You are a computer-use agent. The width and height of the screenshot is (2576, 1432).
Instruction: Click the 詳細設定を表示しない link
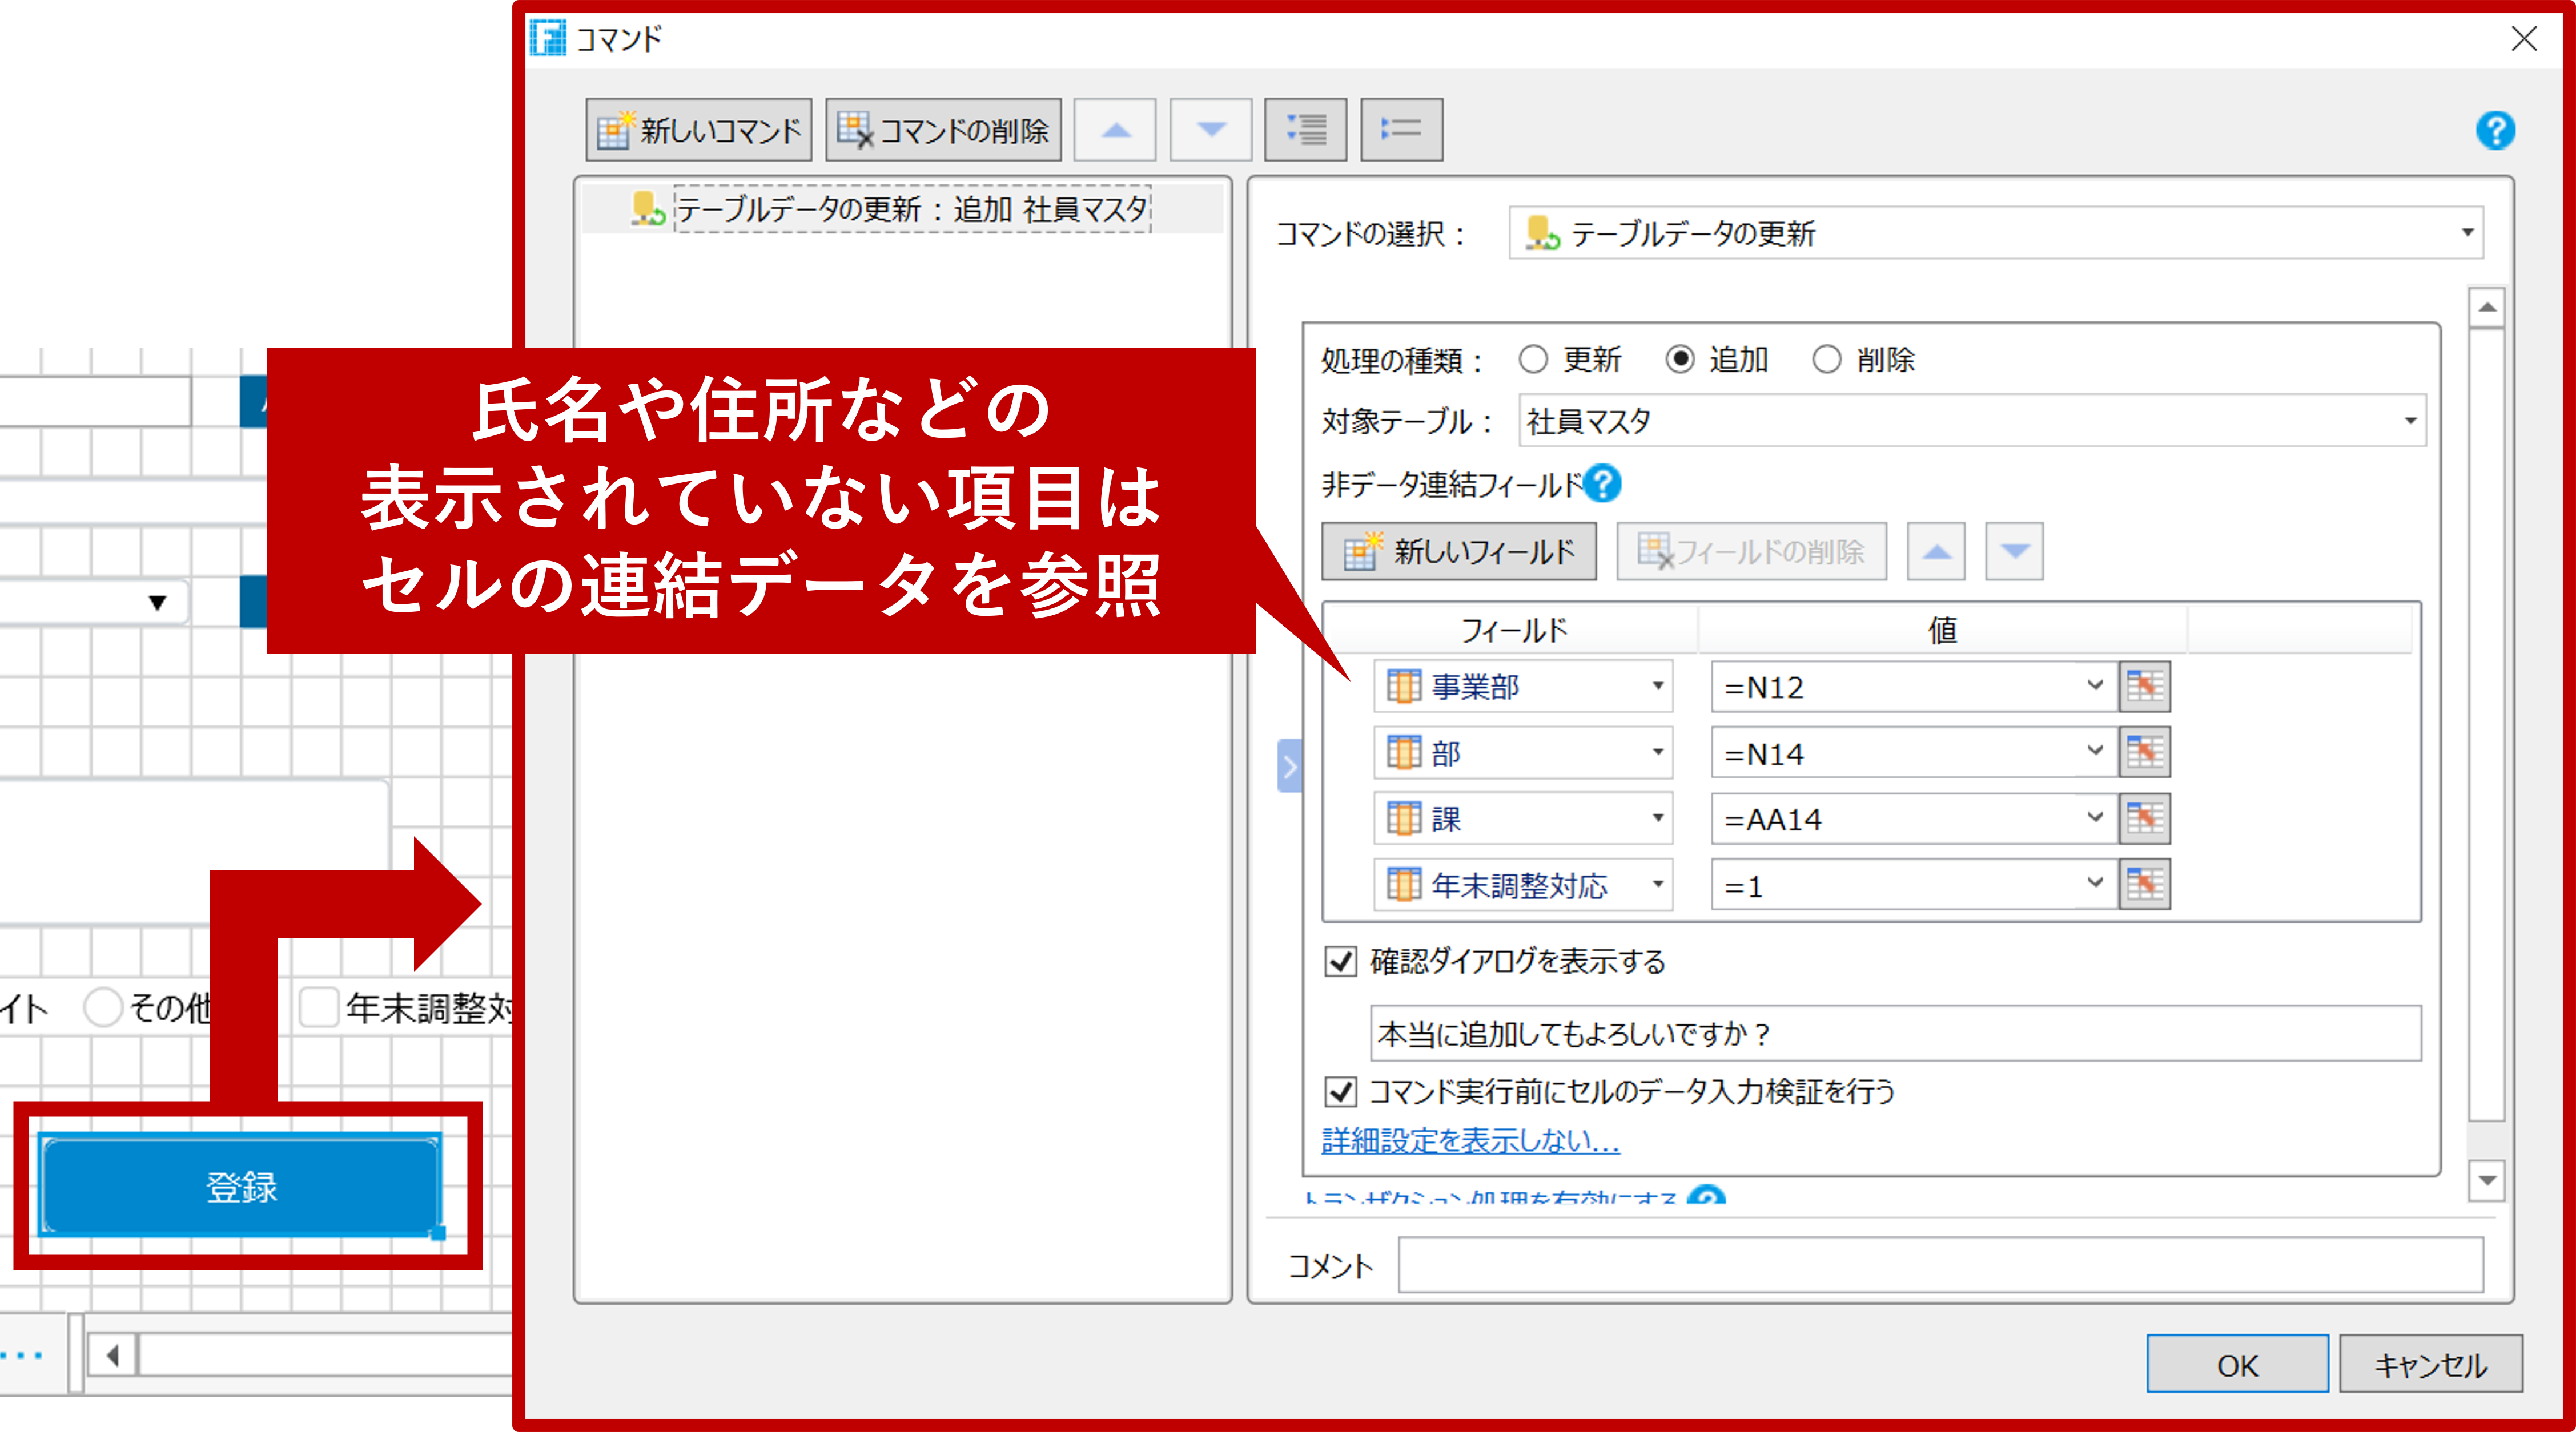tap(1470, 1140)
